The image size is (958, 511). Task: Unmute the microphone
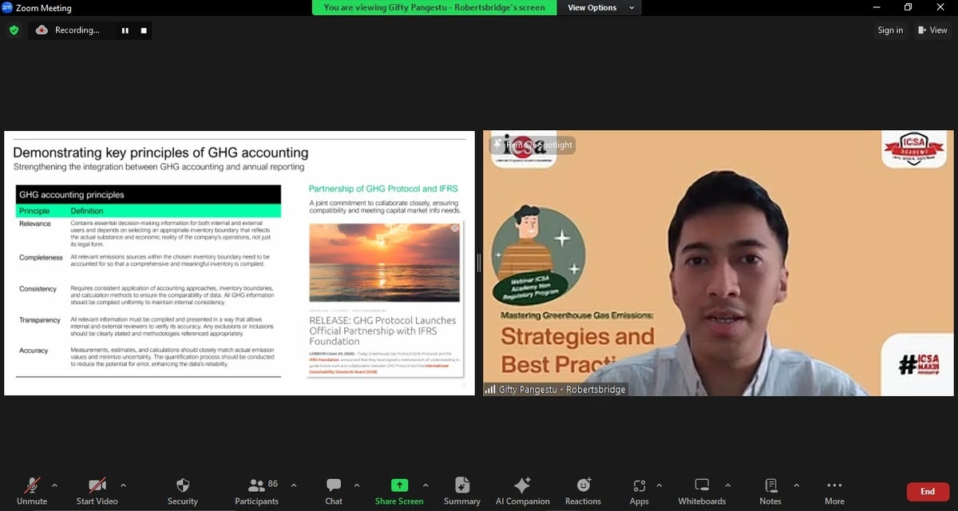point(32,490)
